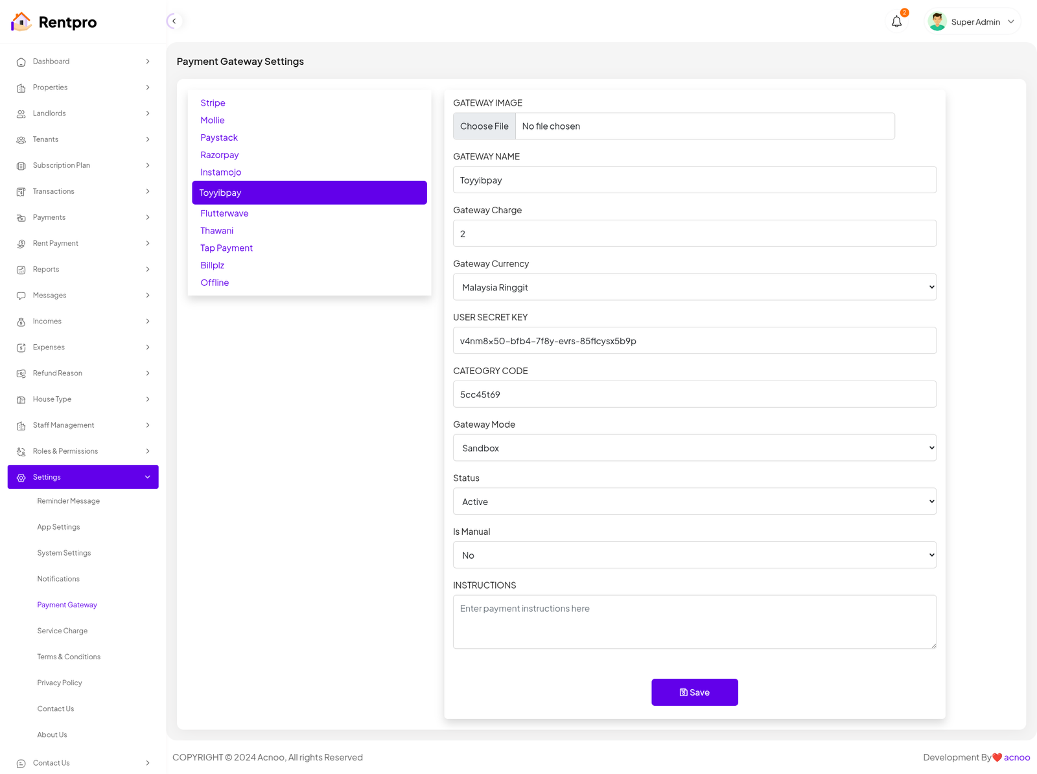Image resolution: width=1037 pixels, height=774 pixels.
Task: Click the Reports chart icon
Action: pos(21,270)
